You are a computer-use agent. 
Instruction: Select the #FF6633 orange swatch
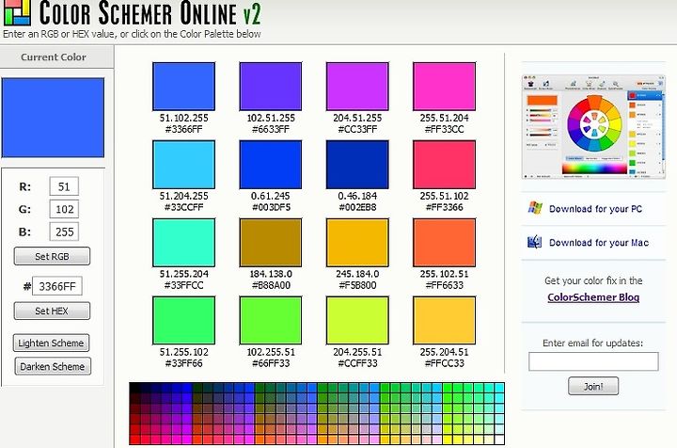tap(444, 243)
